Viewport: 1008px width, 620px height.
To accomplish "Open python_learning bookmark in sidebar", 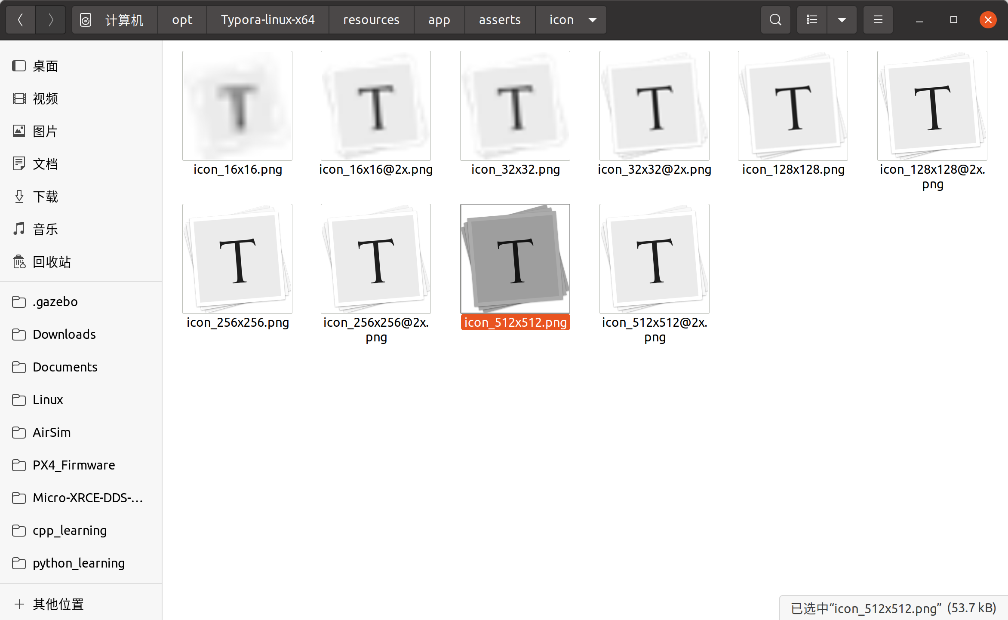I will click(78, 563).
